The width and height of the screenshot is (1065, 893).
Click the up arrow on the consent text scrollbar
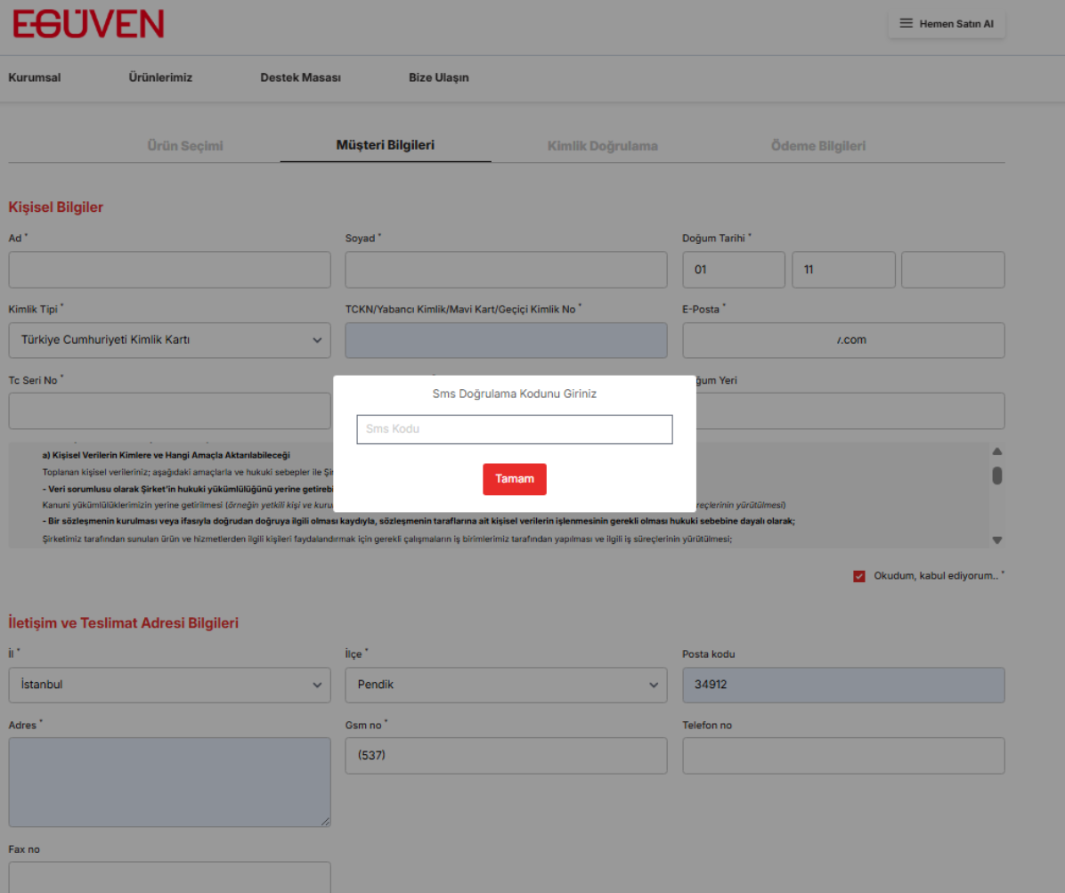(x=996, y=451)
